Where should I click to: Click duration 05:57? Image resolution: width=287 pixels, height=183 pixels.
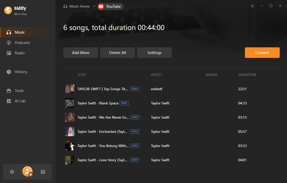tap(242, 132)
